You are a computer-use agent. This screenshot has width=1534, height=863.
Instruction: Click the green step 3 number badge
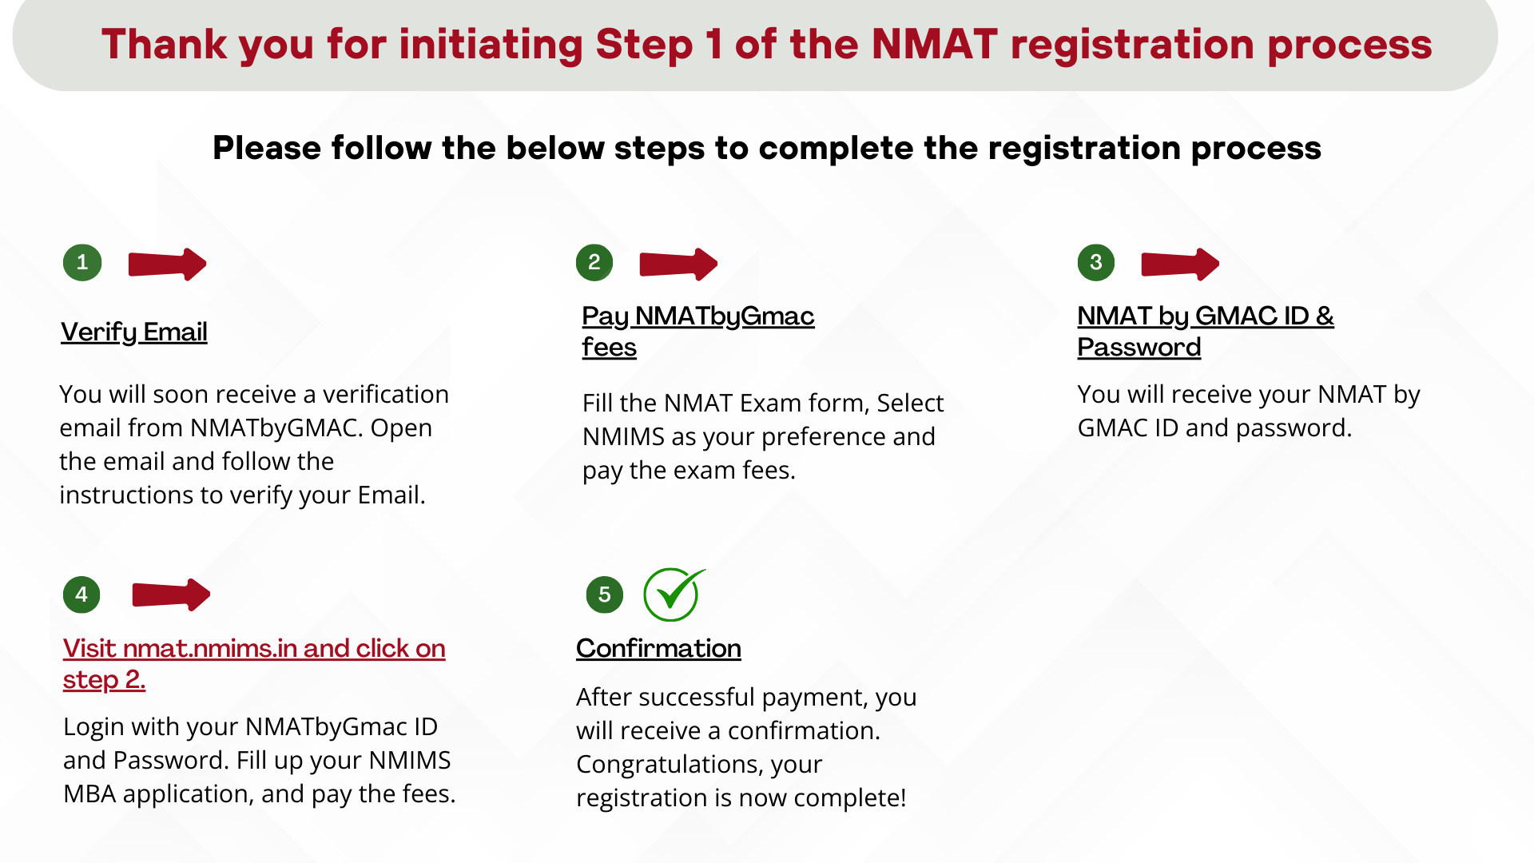click(1096, 262)
